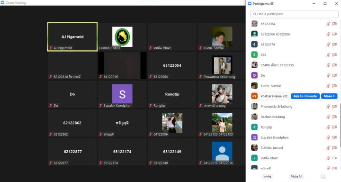Image resolution: width=341 pixels, height=182 pixels.
Task: Click muted mic icon for 65122066 65122066
Action: pos(328,34)
